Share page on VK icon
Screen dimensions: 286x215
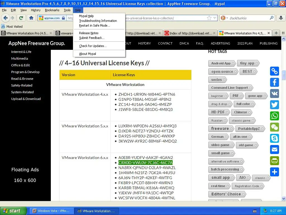coord(275,94)
